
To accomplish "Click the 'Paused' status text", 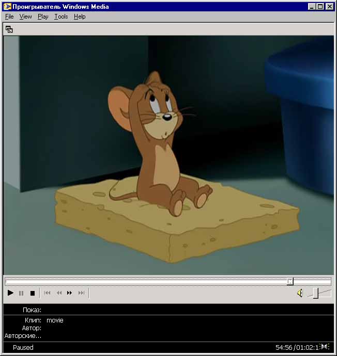I will pos(23,347).
